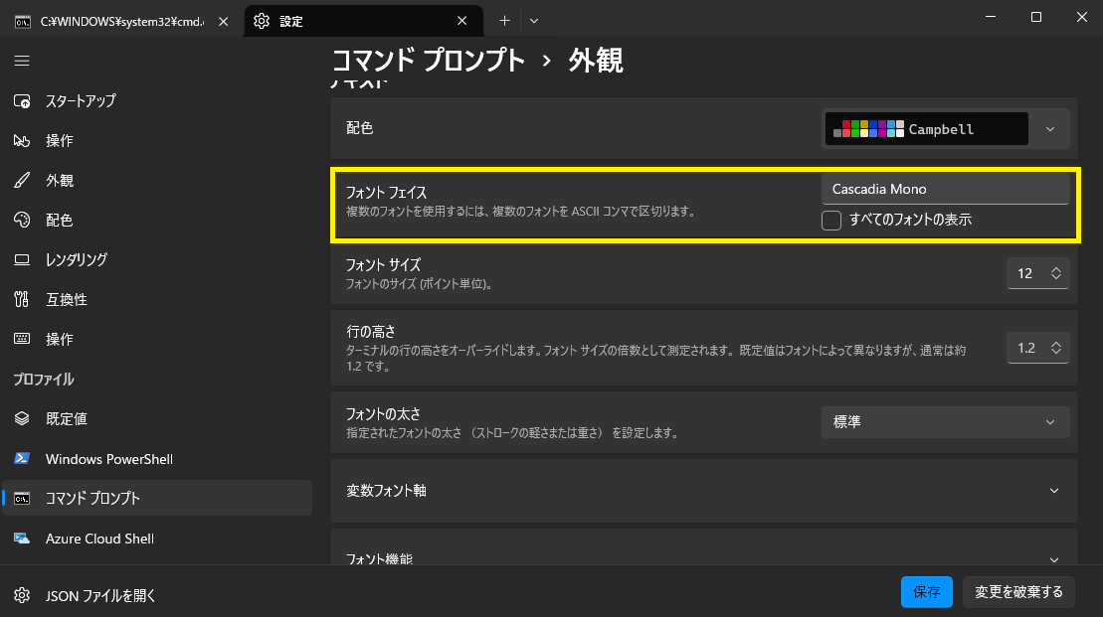Image resolution: width=1103 pixels, height=617 pixels.
Task: Select the Windows PowerShell profile
Action: (x=108, y=459)
